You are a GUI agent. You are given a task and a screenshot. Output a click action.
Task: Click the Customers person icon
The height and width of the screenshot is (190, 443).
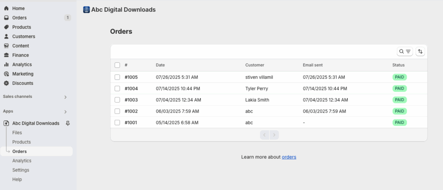click(x=6, y=36)
